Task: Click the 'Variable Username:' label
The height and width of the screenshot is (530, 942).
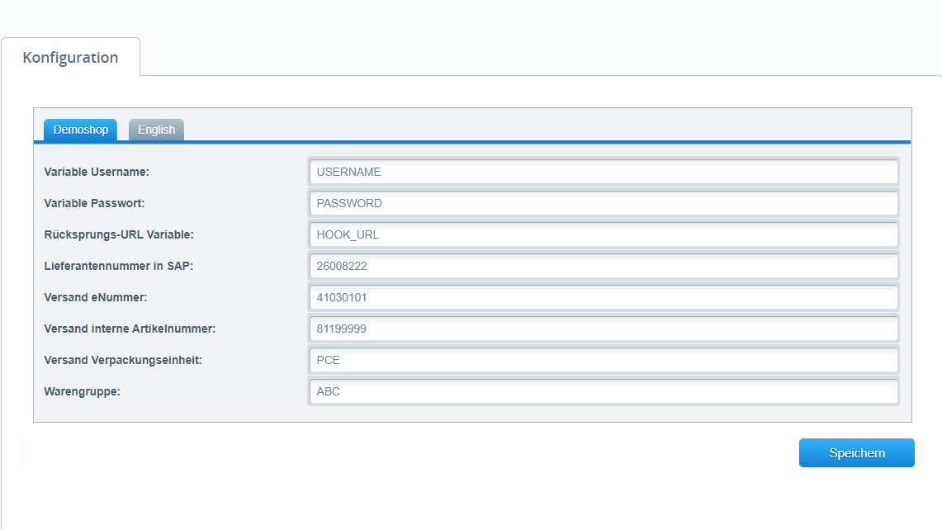Action: [97, 172]
